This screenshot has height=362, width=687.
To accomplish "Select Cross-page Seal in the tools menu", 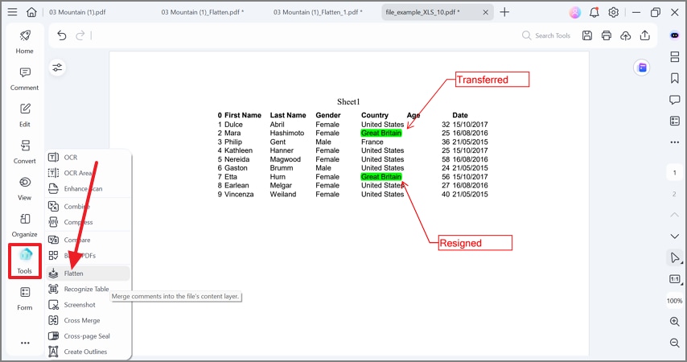I will coord(88,336).
